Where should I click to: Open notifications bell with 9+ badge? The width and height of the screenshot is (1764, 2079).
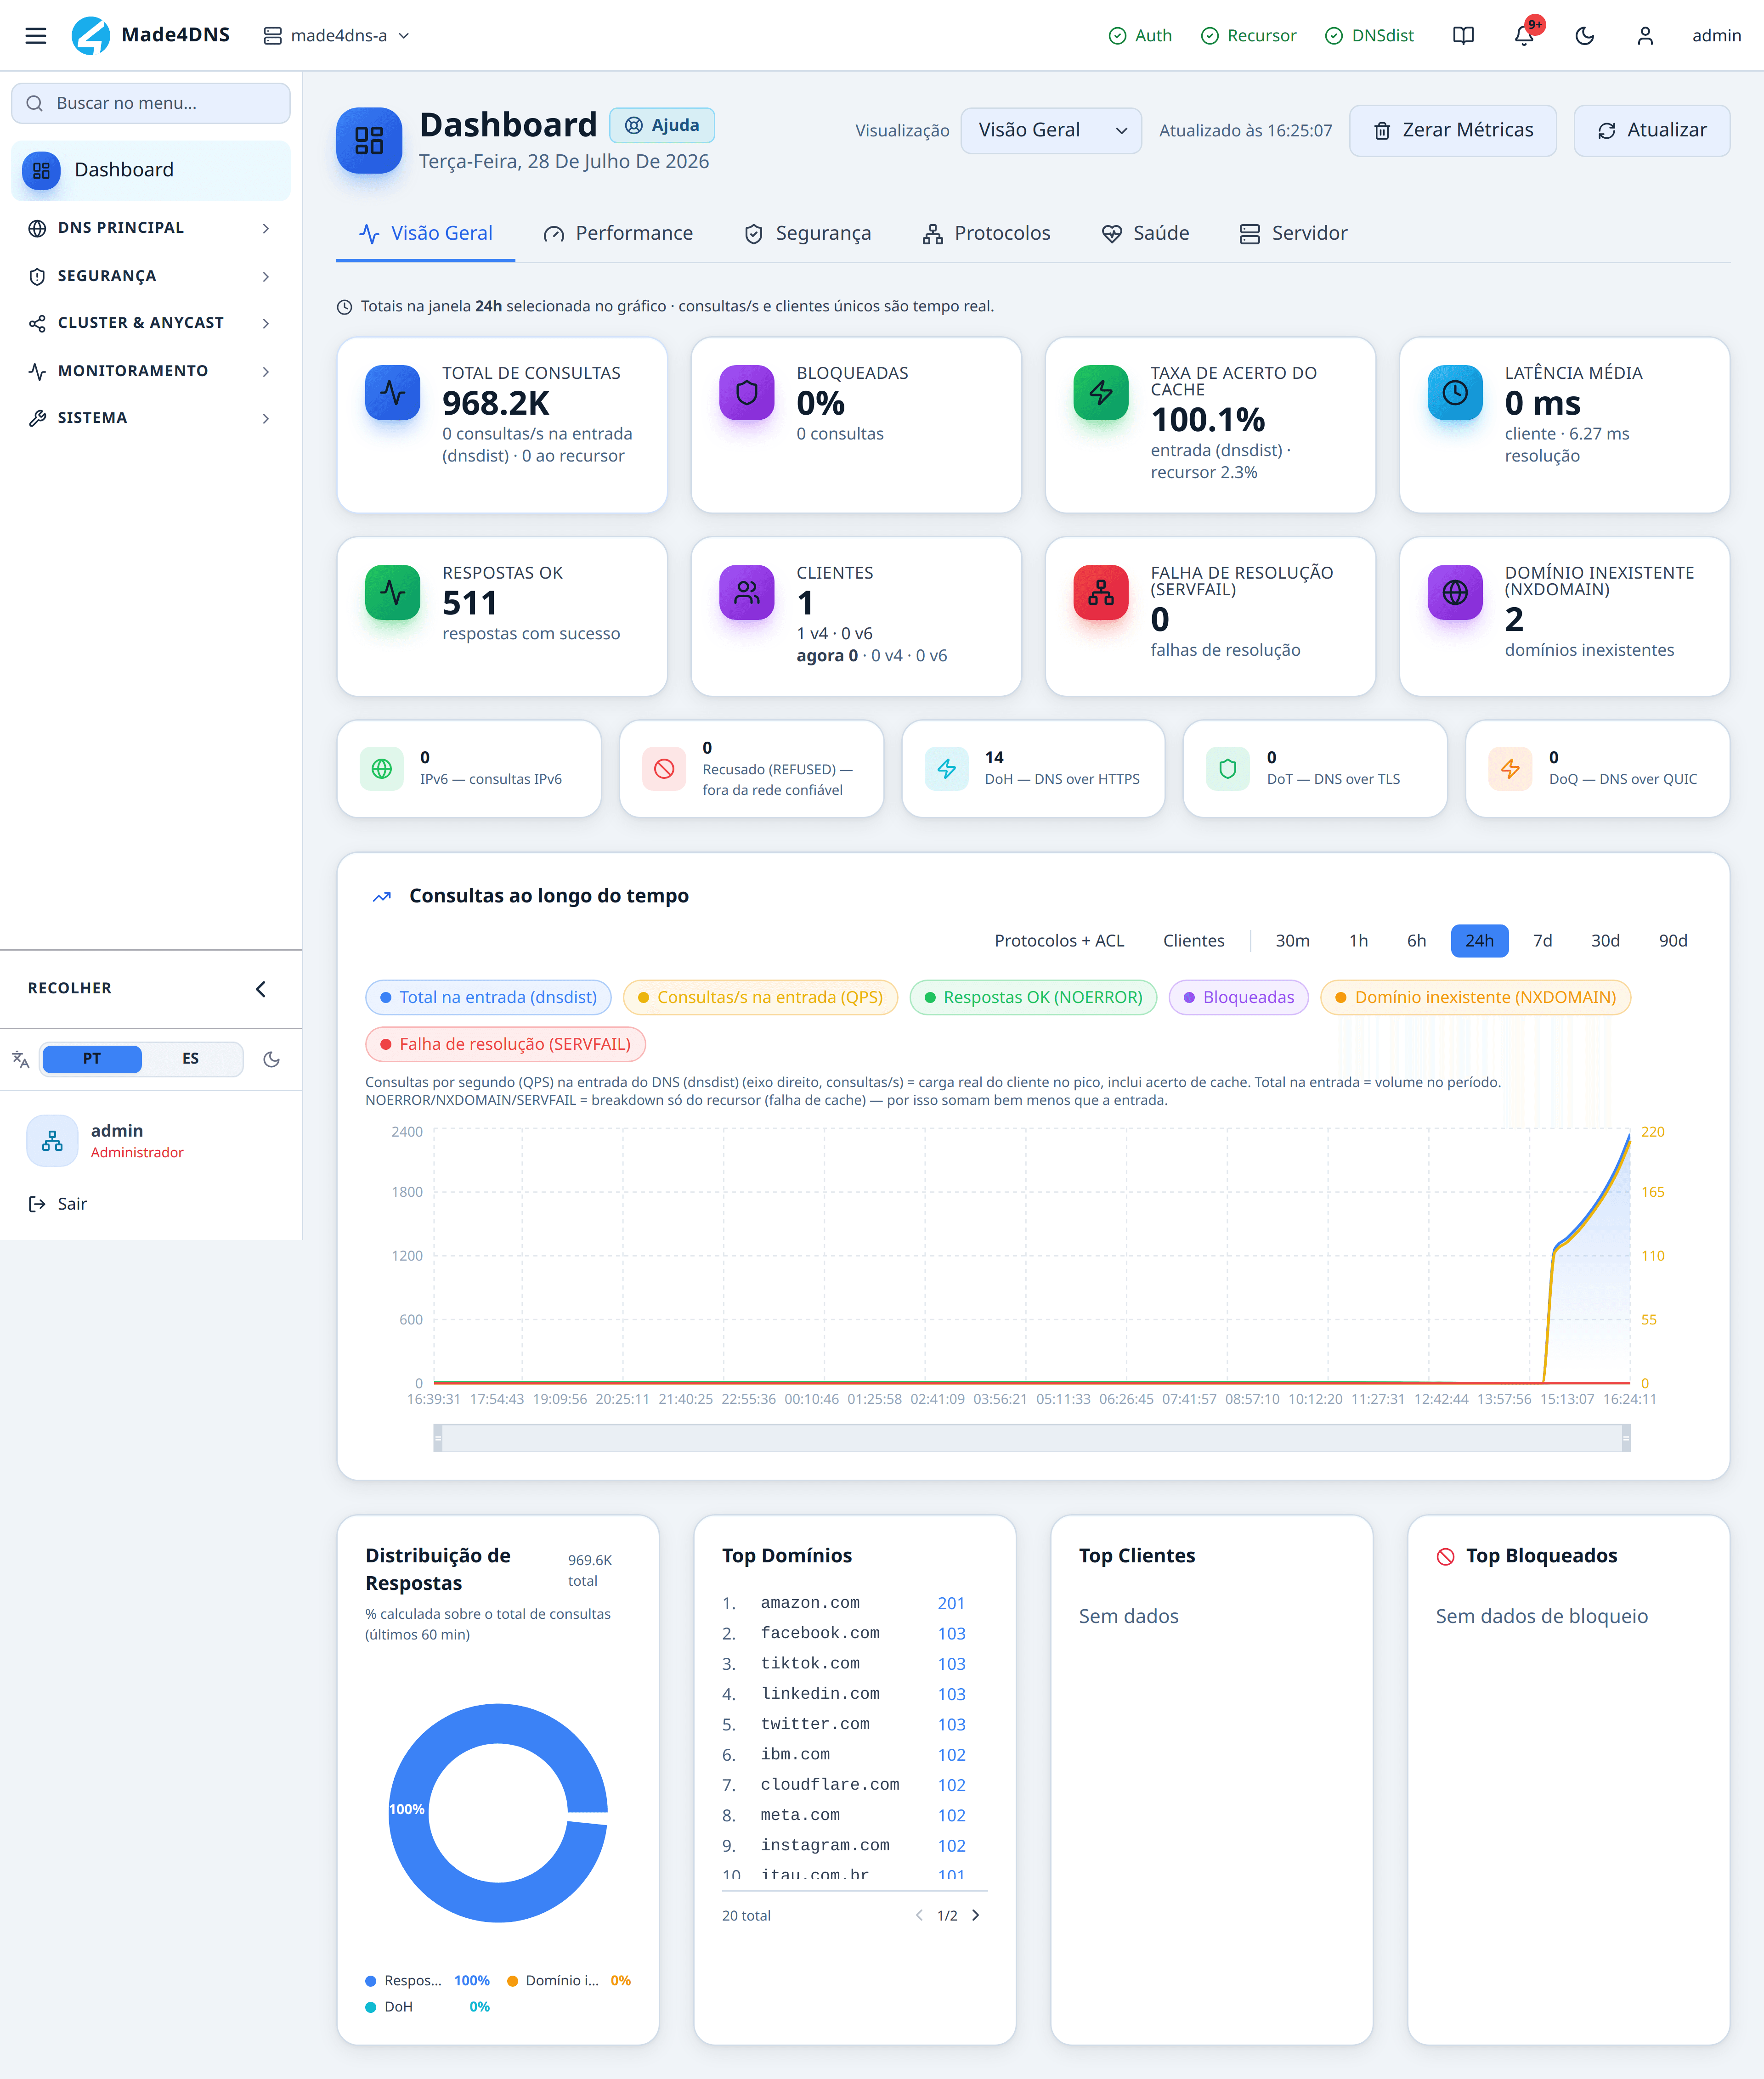[x=1524, y=36]
